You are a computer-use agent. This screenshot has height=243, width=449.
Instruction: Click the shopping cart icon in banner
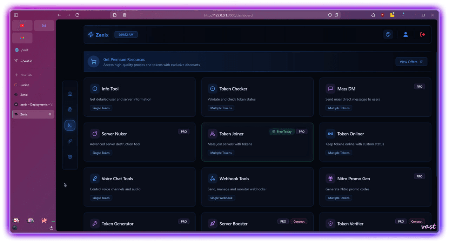(93, 62)
